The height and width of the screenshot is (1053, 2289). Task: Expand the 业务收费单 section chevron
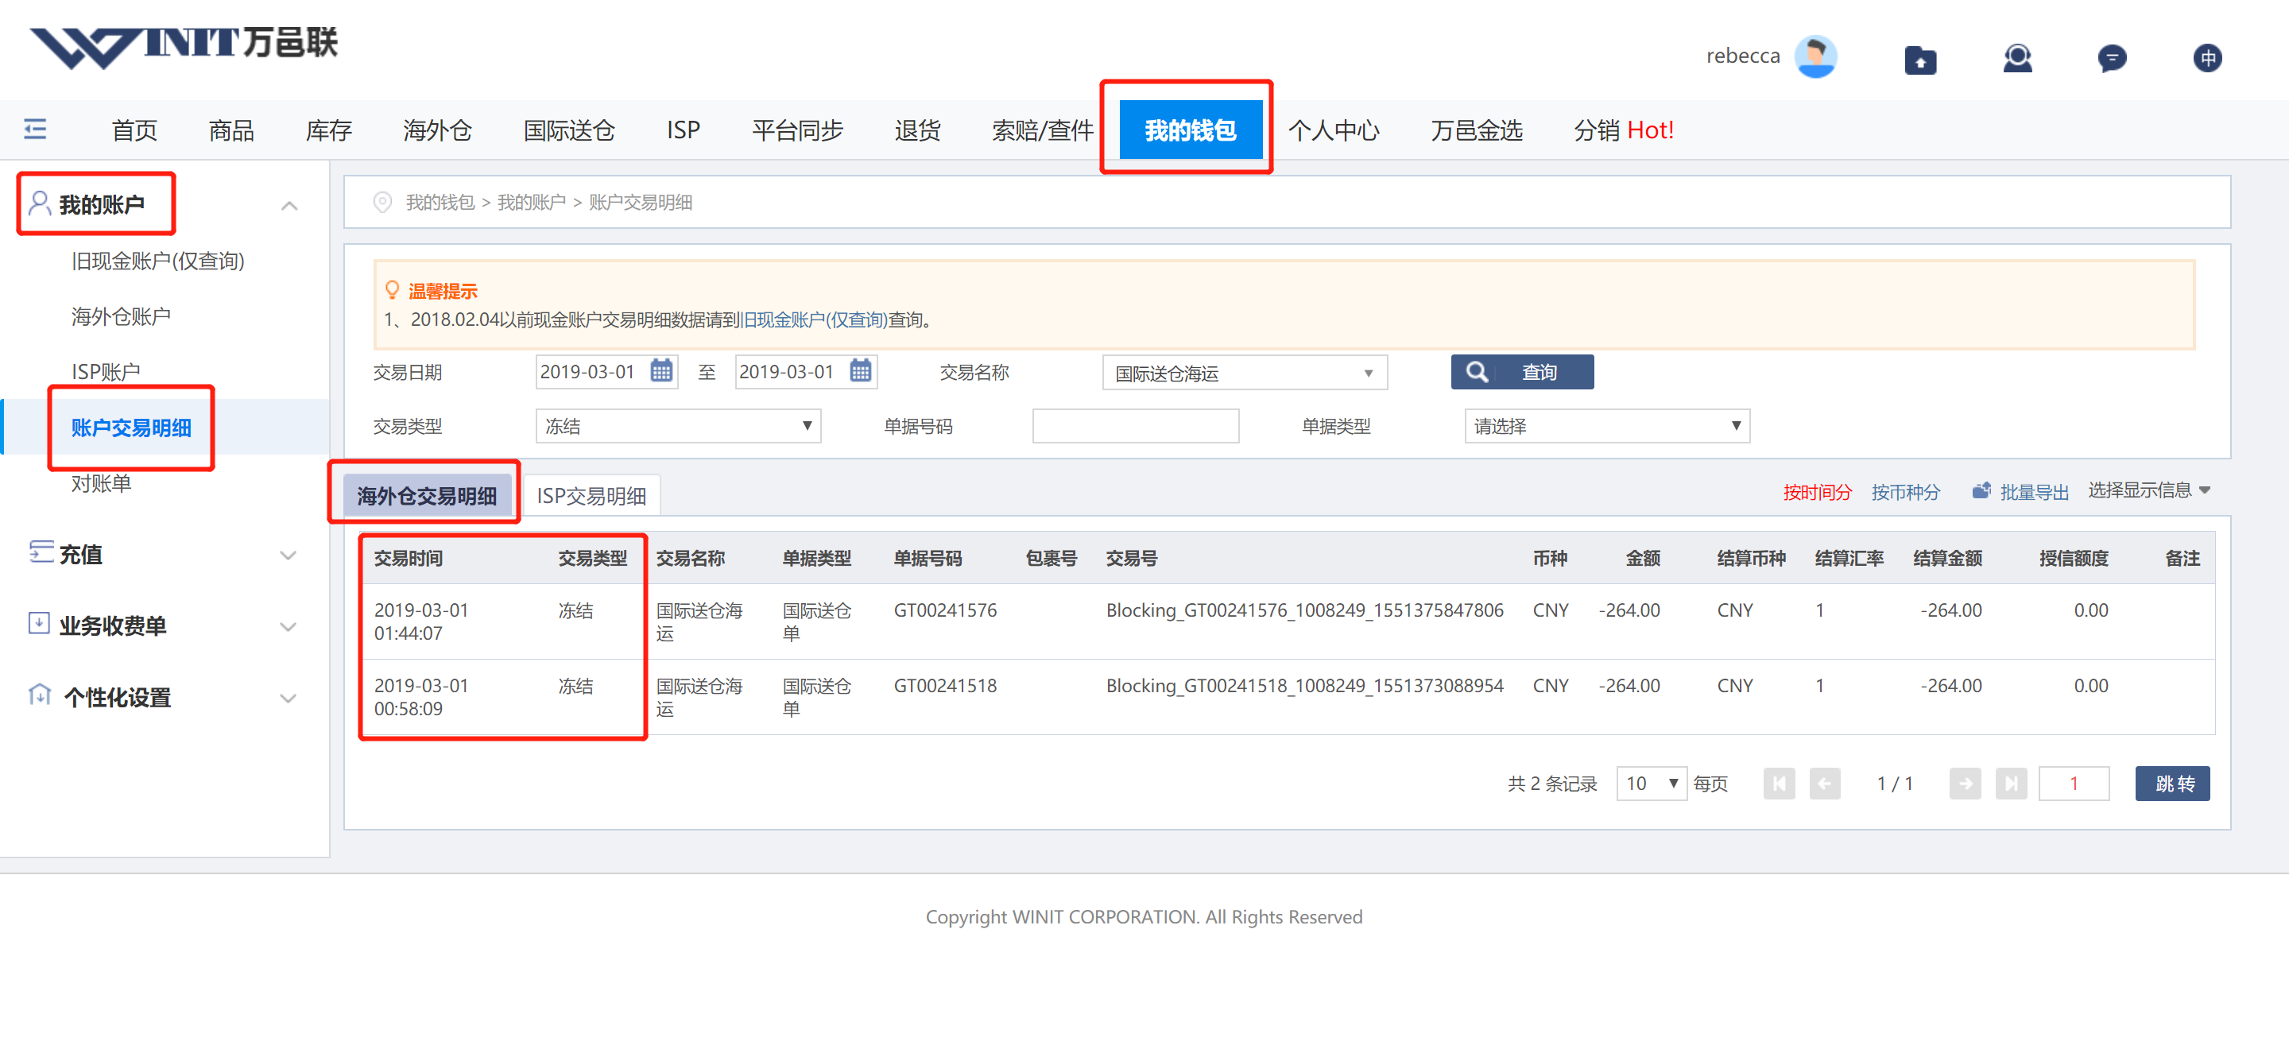click(x=288, y=626)
